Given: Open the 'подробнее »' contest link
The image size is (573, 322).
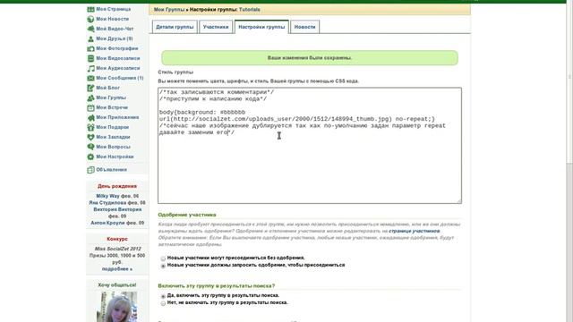Looking at the screenshot, I should [117, 269].
